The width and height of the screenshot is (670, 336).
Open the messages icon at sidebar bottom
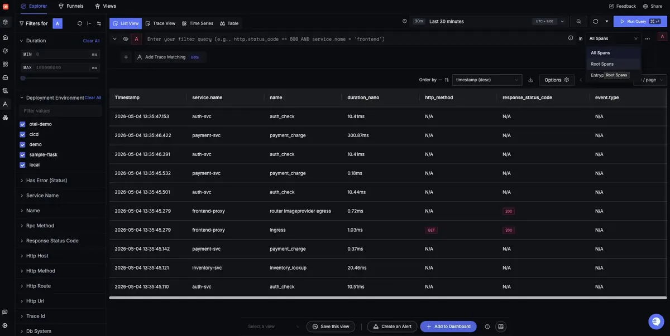[5, 312]
